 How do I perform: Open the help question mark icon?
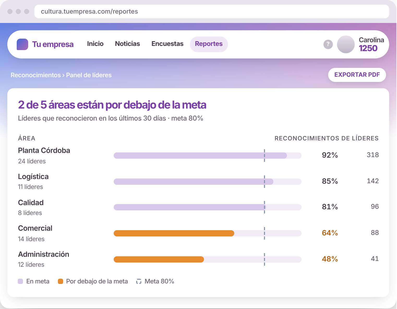pyautogui.click(x=328, y=44)
